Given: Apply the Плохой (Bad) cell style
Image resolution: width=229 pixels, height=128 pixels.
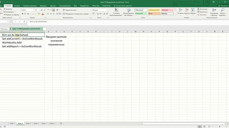Looking at the screenshot, I should click(167, 10).
